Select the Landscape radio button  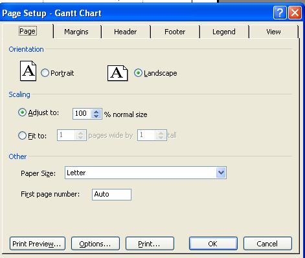pyautogui.click(x=138, y=73)
